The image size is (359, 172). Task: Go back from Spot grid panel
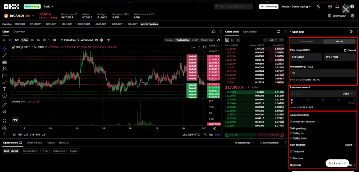click(x=291, y=32)
